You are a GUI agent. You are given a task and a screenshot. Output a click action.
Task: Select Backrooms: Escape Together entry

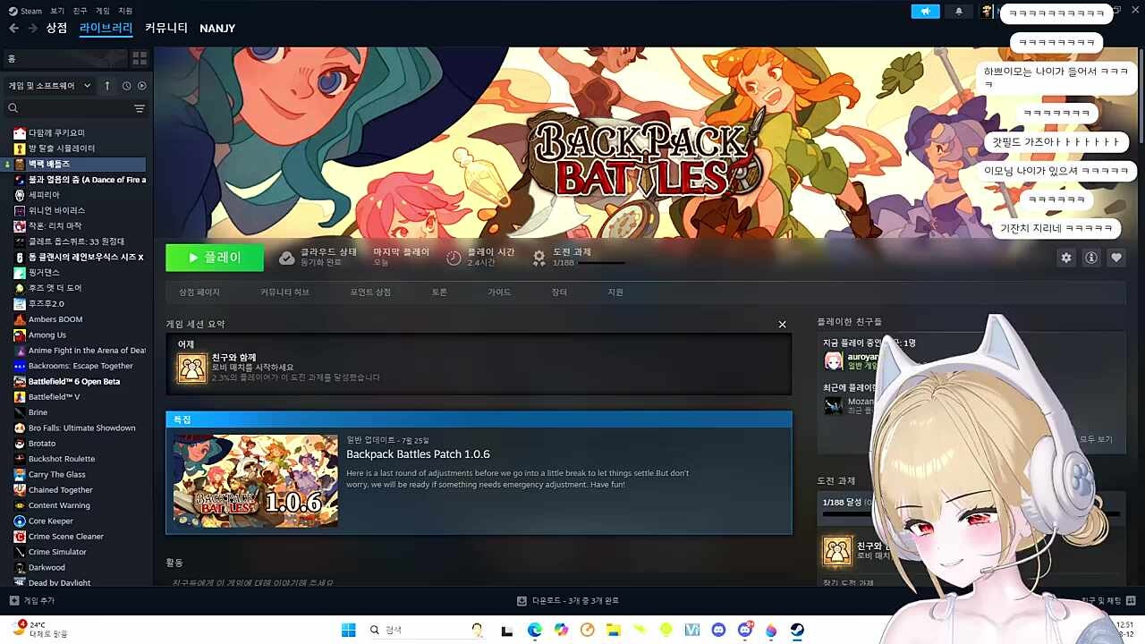pos(74,366)
